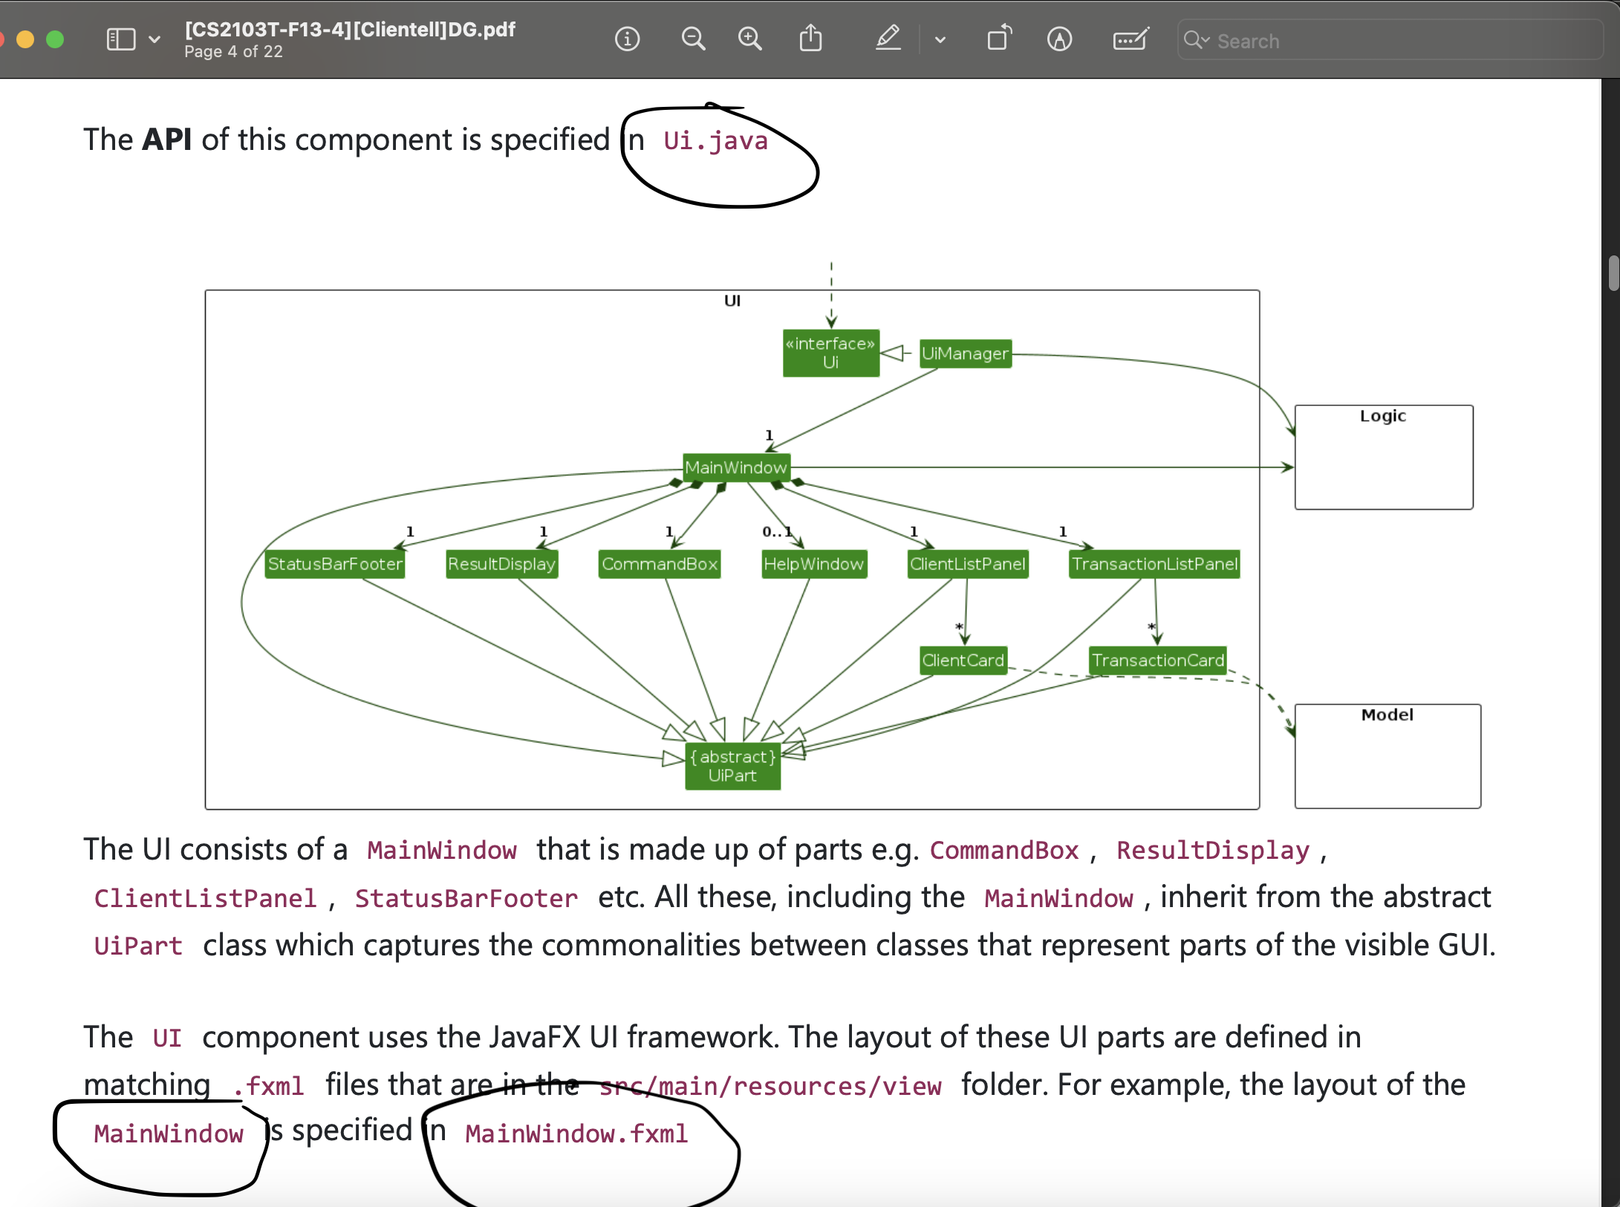This screenshot has width=1620, height=1207.
Task: Click the vertical scrollbar thumb
Action: pos(1613,273)
